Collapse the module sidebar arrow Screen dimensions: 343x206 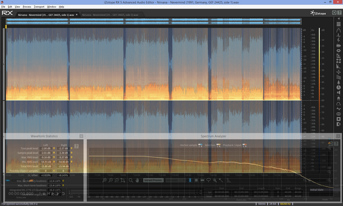point(339,19)
